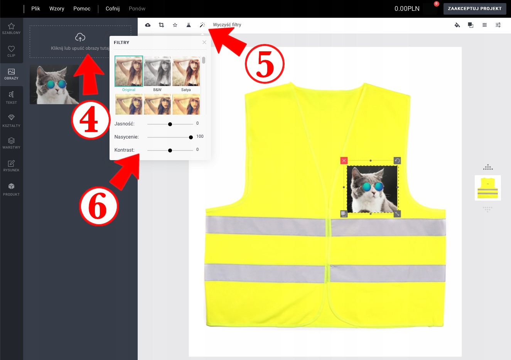Click the dotted down arrow below vest thumbnail

point(488,209)
